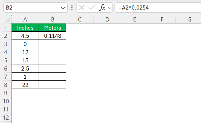
Task: Select the cell containing 4.5
Action: tap(25, 36)
